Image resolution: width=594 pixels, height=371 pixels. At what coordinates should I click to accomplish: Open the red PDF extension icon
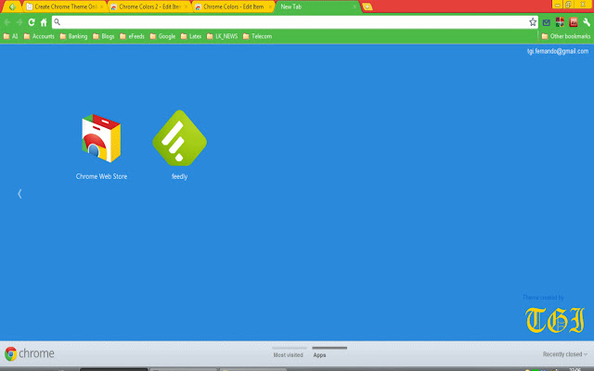(x=574, y=22)
